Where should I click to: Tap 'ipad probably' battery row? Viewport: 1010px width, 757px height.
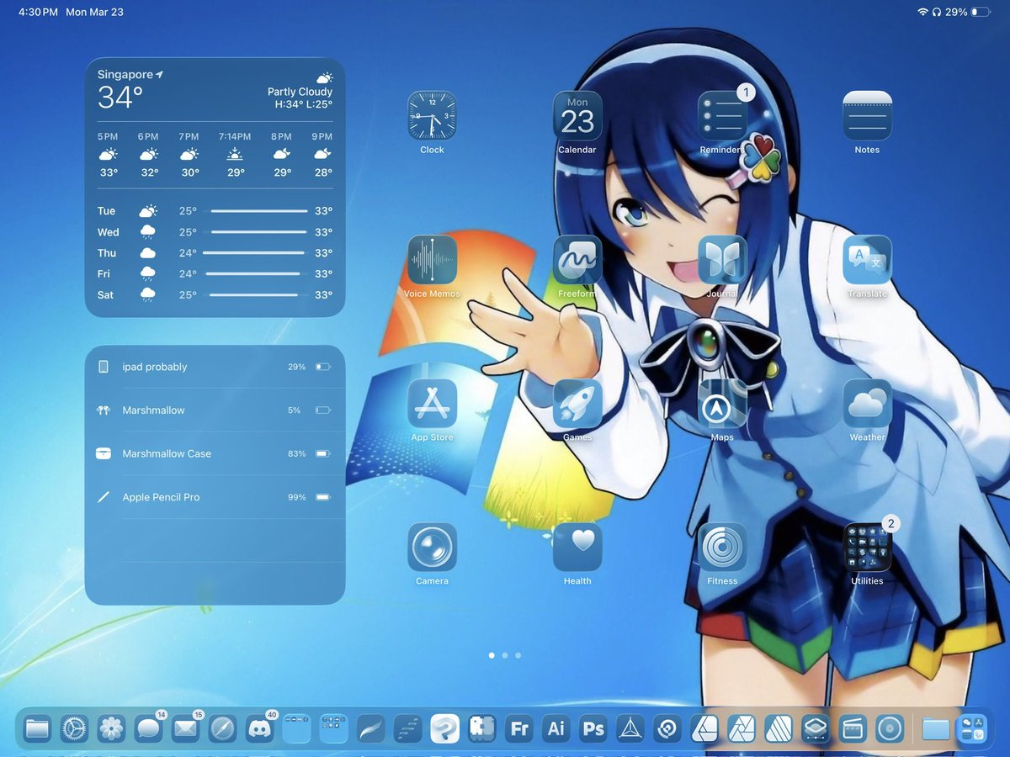pos(215,367)
